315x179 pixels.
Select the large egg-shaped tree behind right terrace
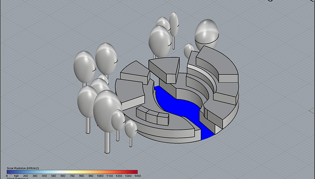pyautogui.click(x=207, y=35)
